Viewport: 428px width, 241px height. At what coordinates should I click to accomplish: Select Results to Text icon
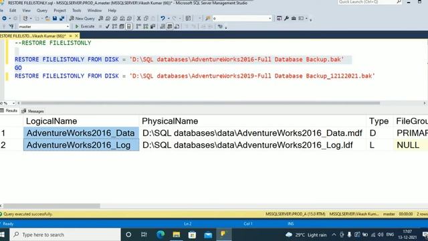(163, 27)
